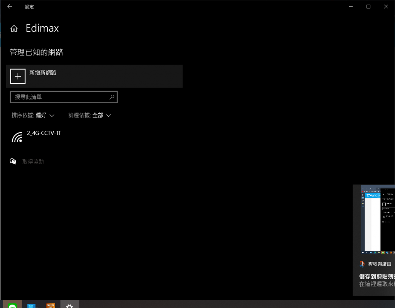The height and width of the screenshot is (308, 395).
Task: Open Settings home via house icon
Action: (x=14, y=29)
